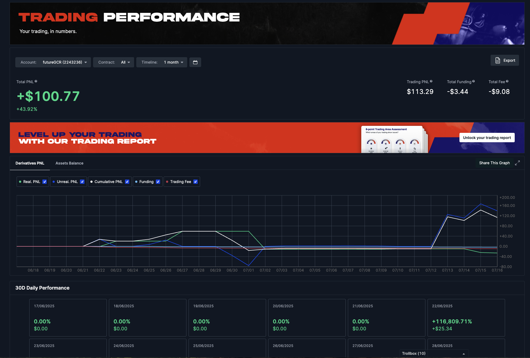This screenshot has width=530, height=358.
Task: Uncheck the Real. PNL checkbox
Action: click(45, 182)
